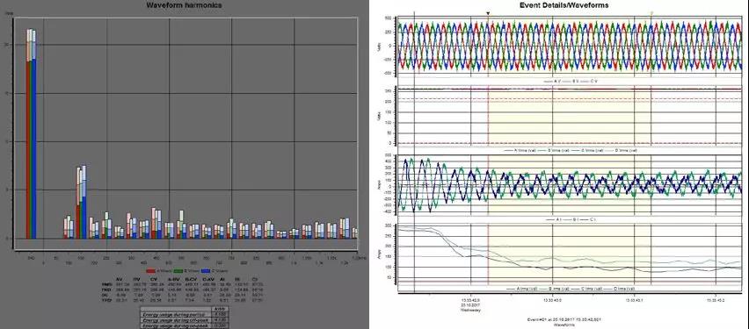Screen dimensions: 749x329
Task: Click 'Energy usage during period' table row
Action: tap(185, 314)
